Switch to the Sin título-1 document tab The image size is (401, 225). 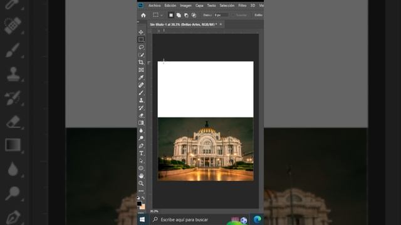[184, 24]
